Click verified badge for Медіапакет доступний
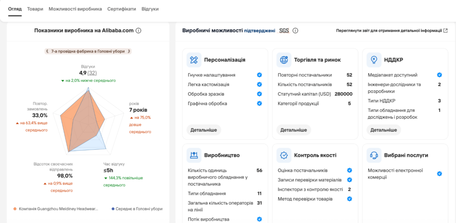The width and height of the screenshot is (456, 223). pos(440,75)
